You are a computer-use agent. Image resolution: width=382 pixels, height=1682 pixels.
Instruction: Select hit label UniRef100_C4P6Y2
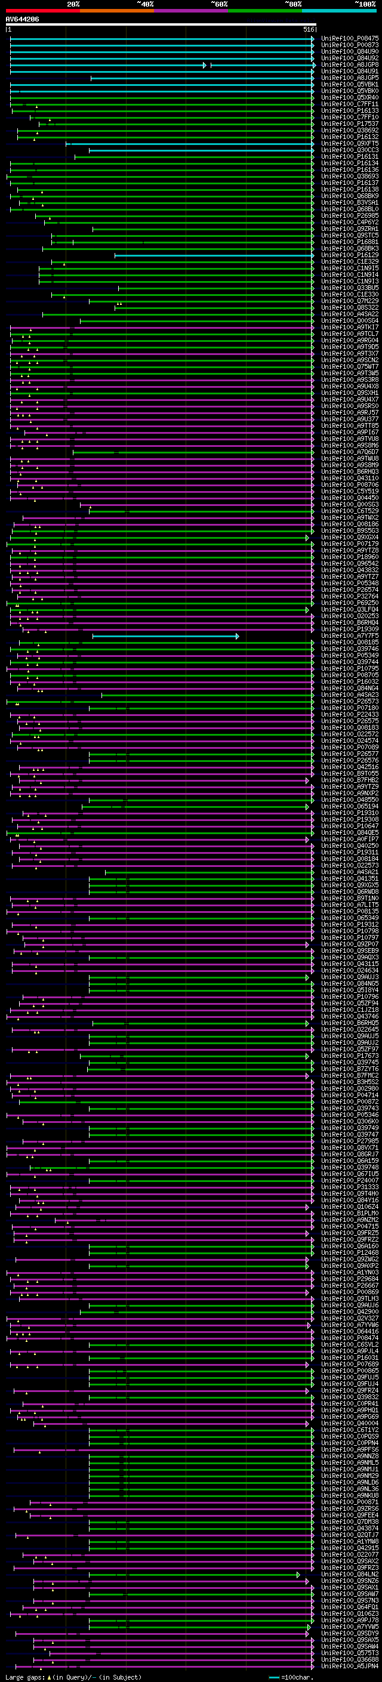[x=349, y=223]
